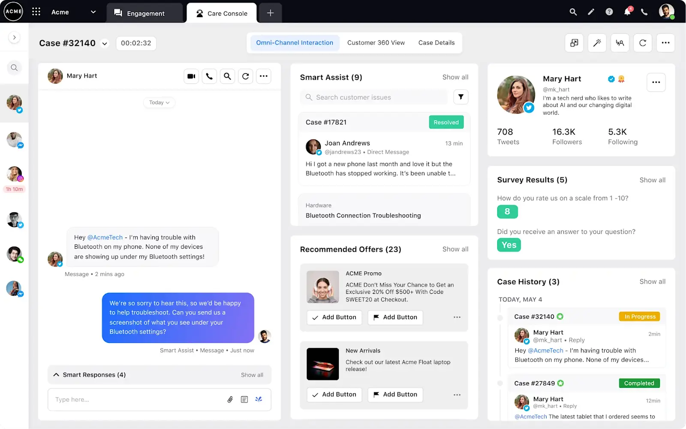The width and height of the screenshot is (686, 429).
Task: Open the search icon in the left sidebar
Action: (14, 67)
